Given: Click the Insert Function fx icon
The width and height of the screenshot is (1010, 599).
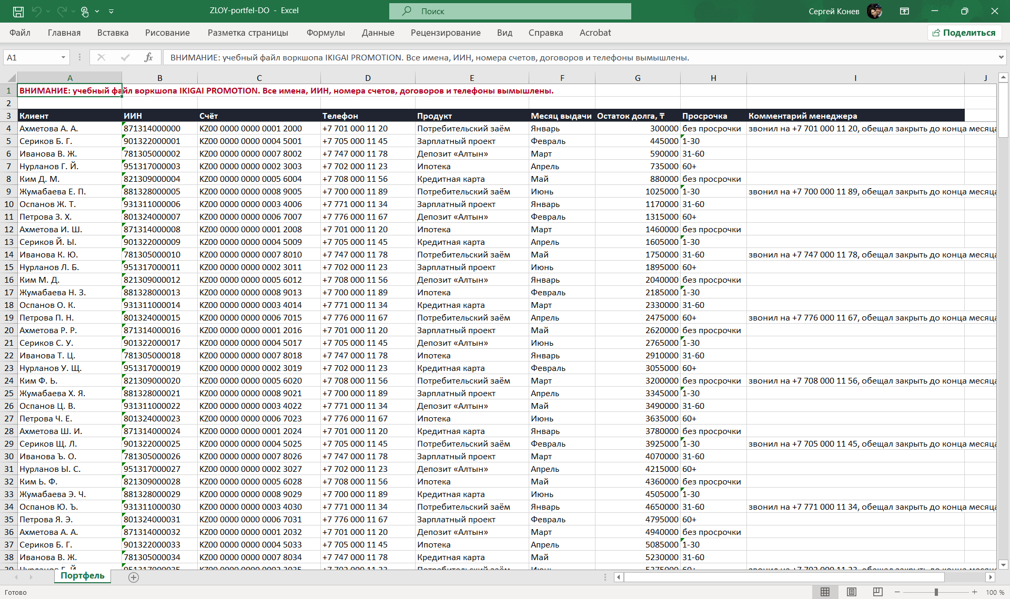Looking at the screenshot, I should point(148,57).
